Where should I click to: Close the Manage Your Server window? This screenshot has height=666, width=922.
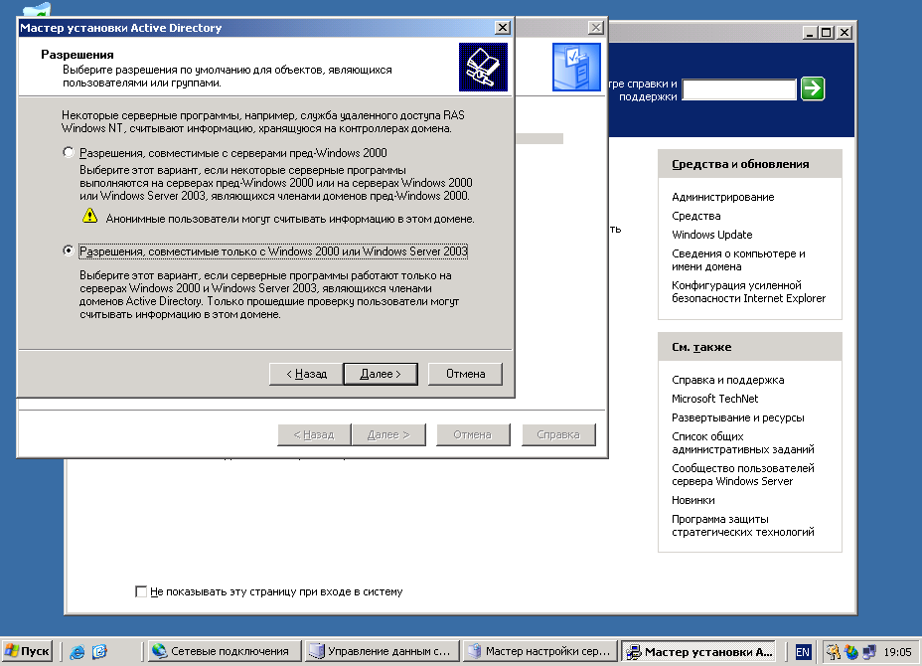tap(845, 33)
